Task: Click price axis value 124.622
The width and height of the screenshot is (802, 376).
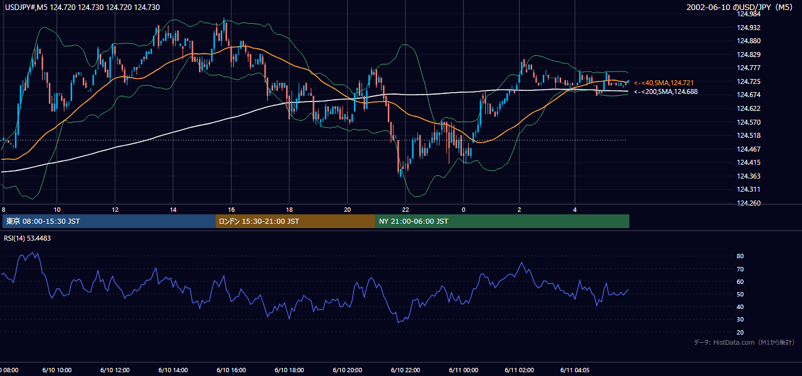Action: 749,108
